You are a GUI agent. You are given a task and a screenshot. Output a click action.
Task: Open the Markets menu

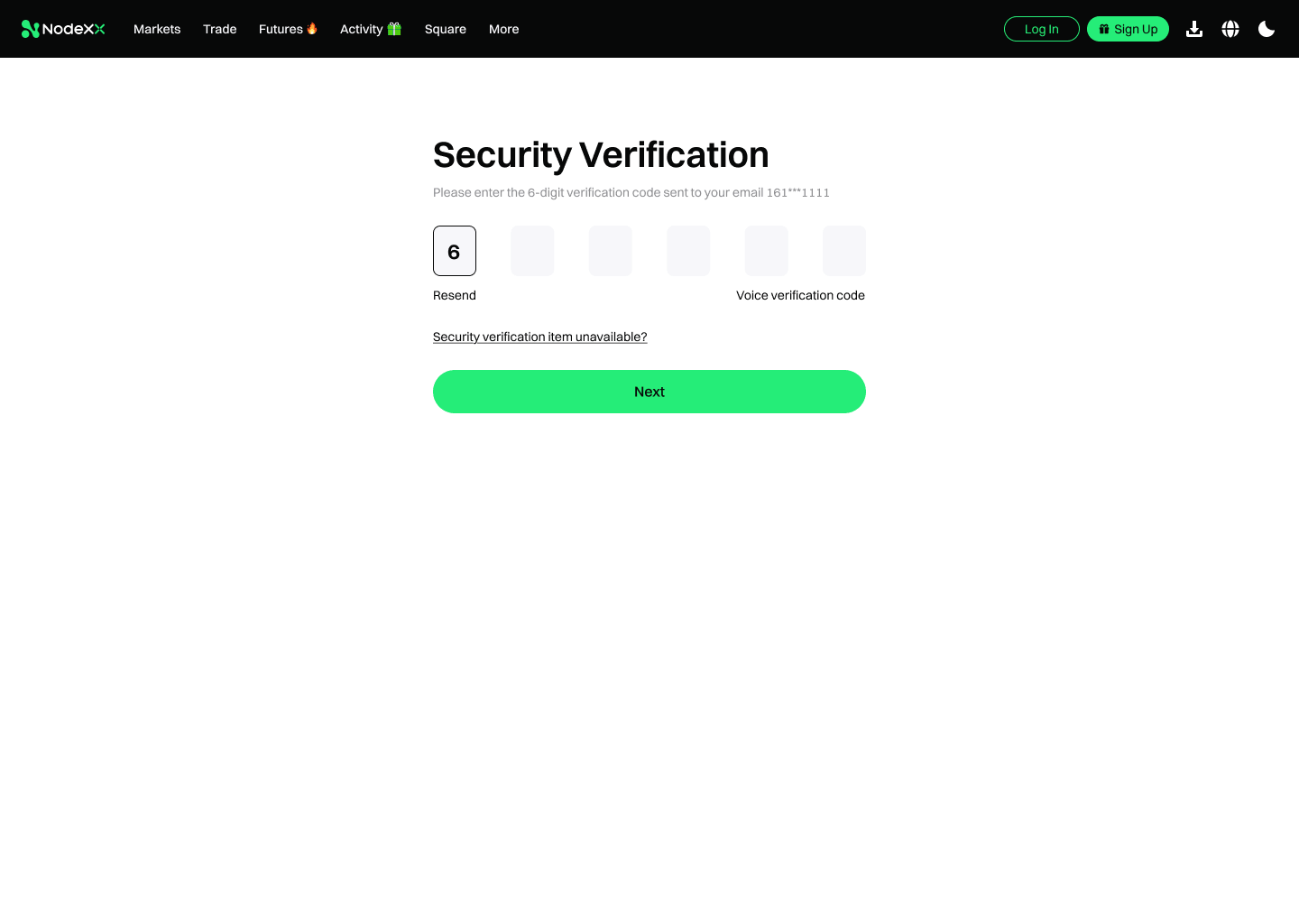157,29
